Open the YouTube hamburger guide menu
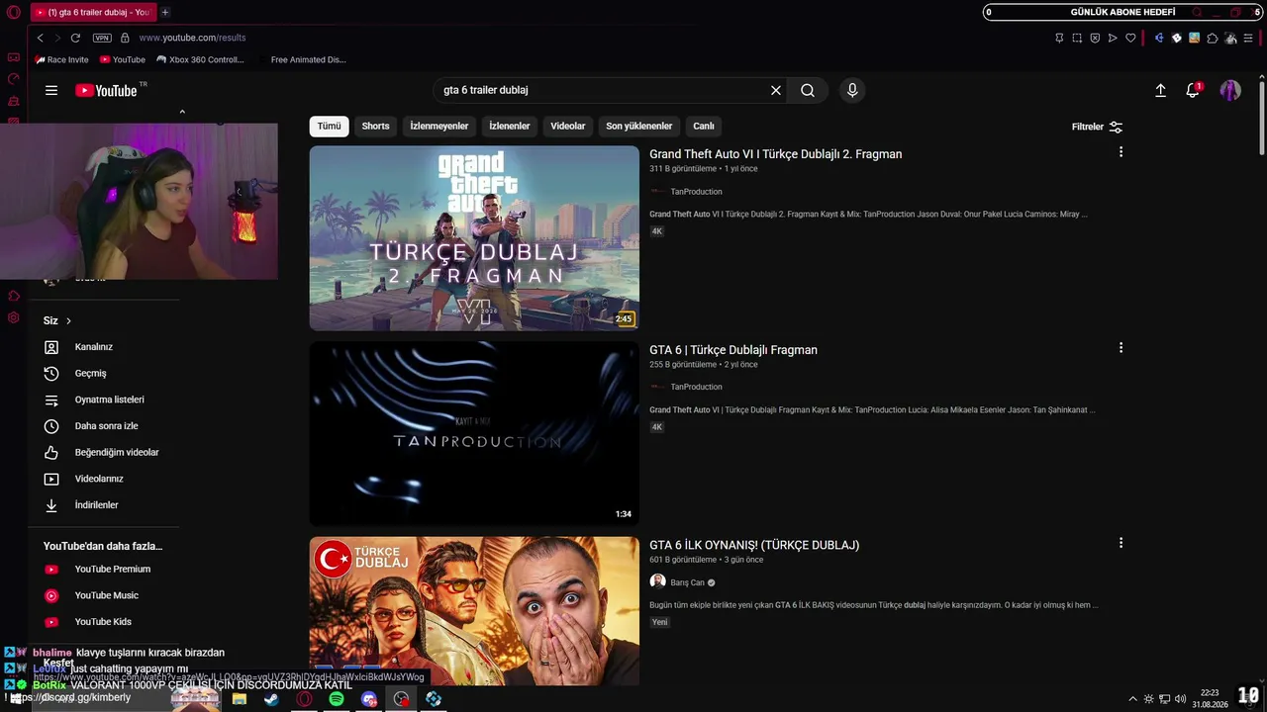Screen dimensions: 1267x712 coord(51,90)
